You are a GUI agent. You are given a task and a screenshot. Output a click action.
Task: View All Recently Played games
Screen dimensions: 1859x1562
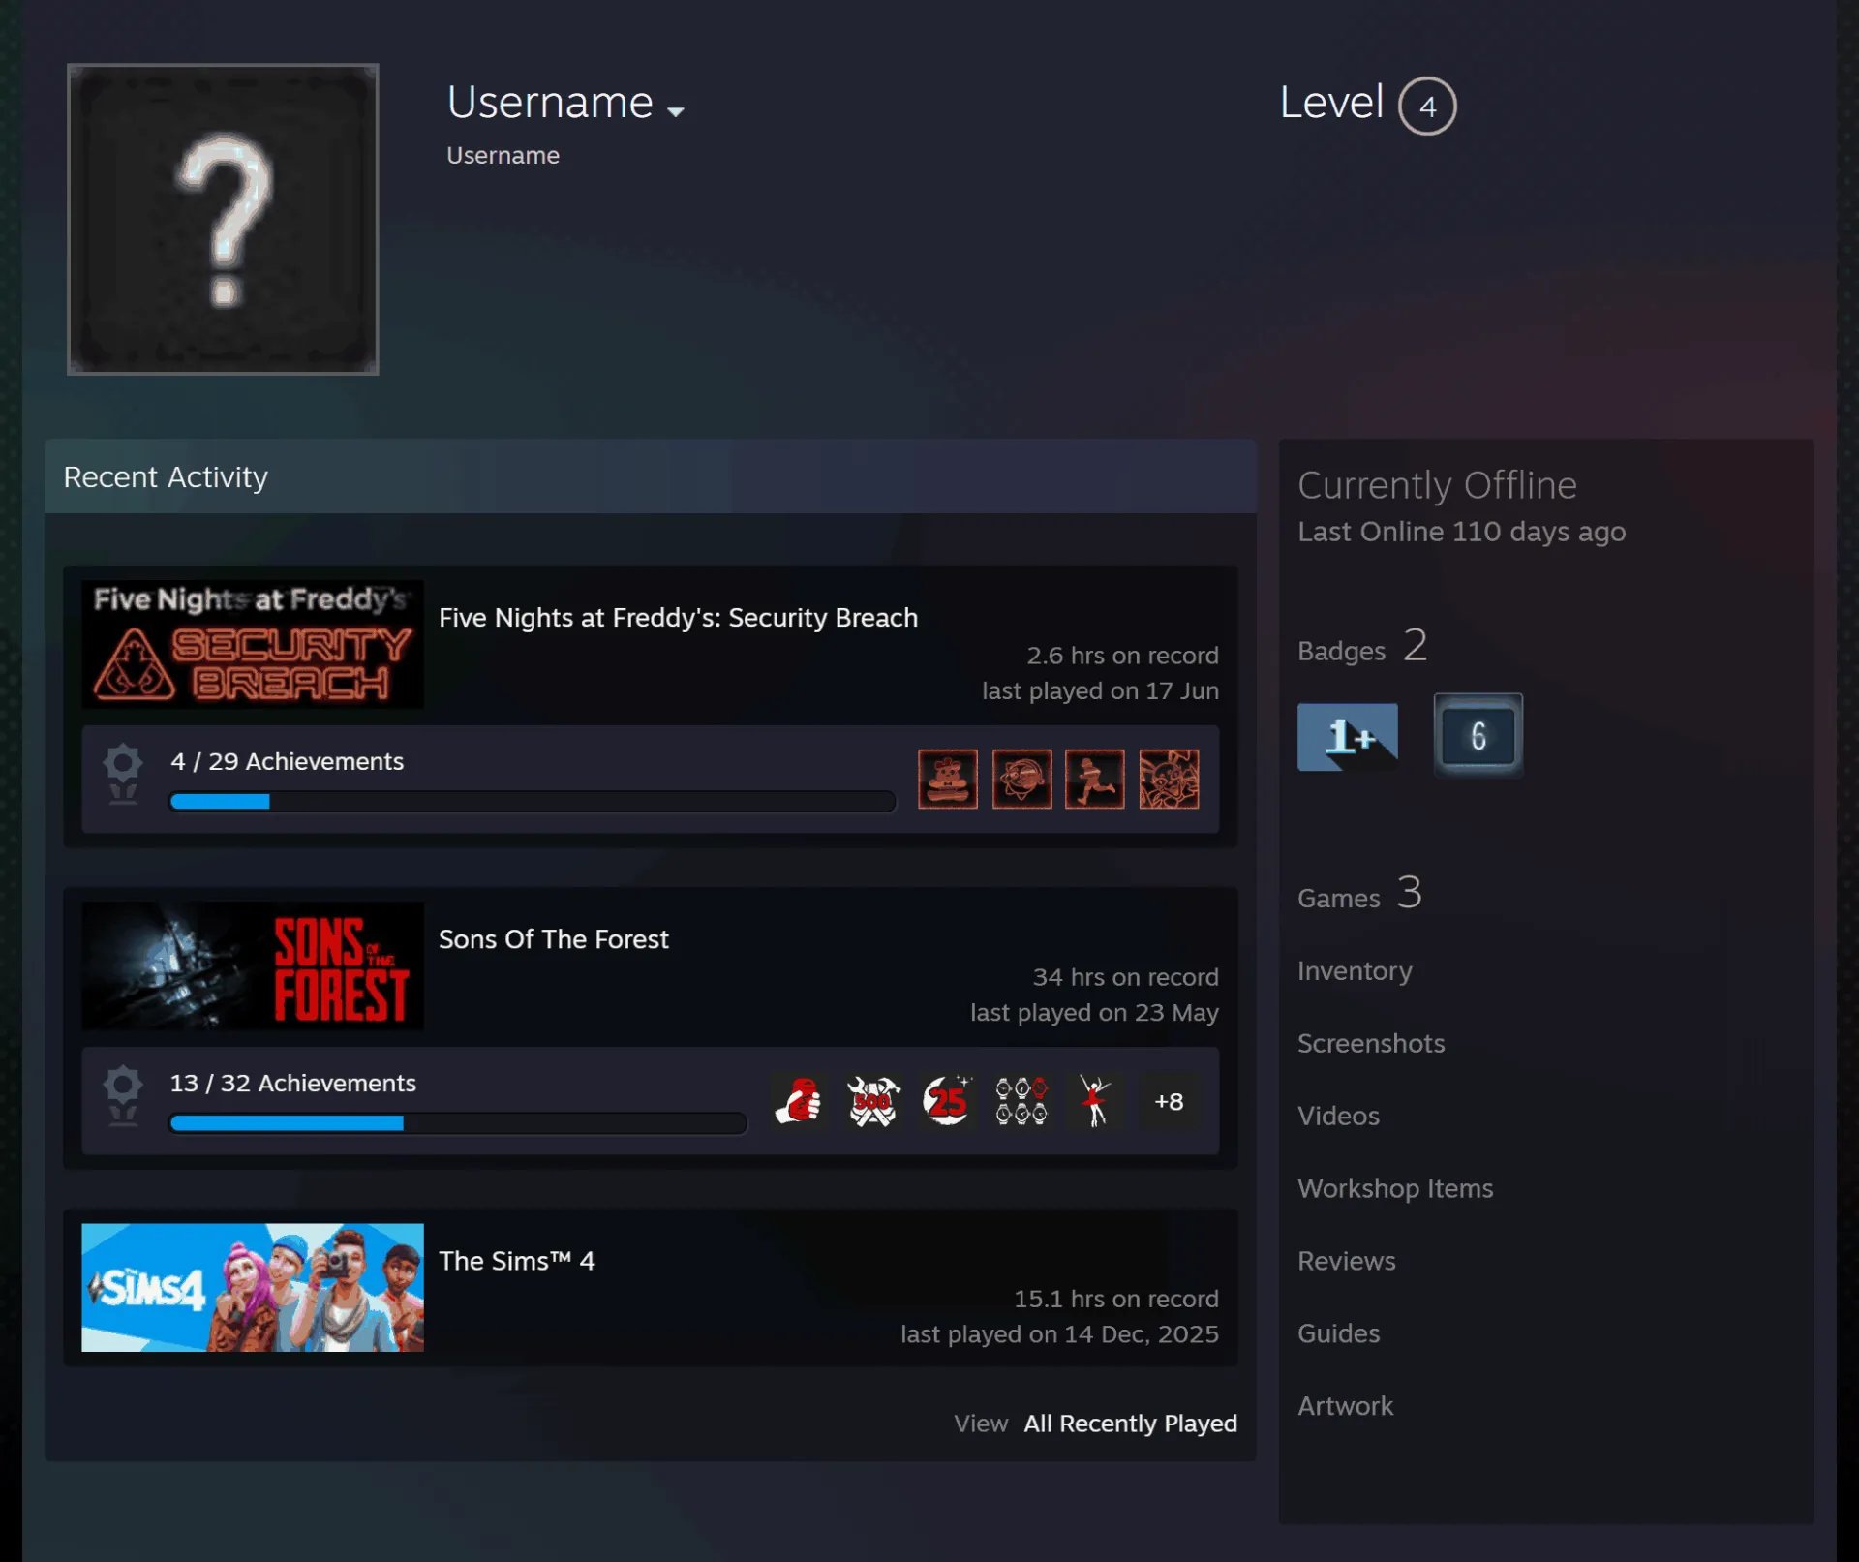(1130, 1424)
